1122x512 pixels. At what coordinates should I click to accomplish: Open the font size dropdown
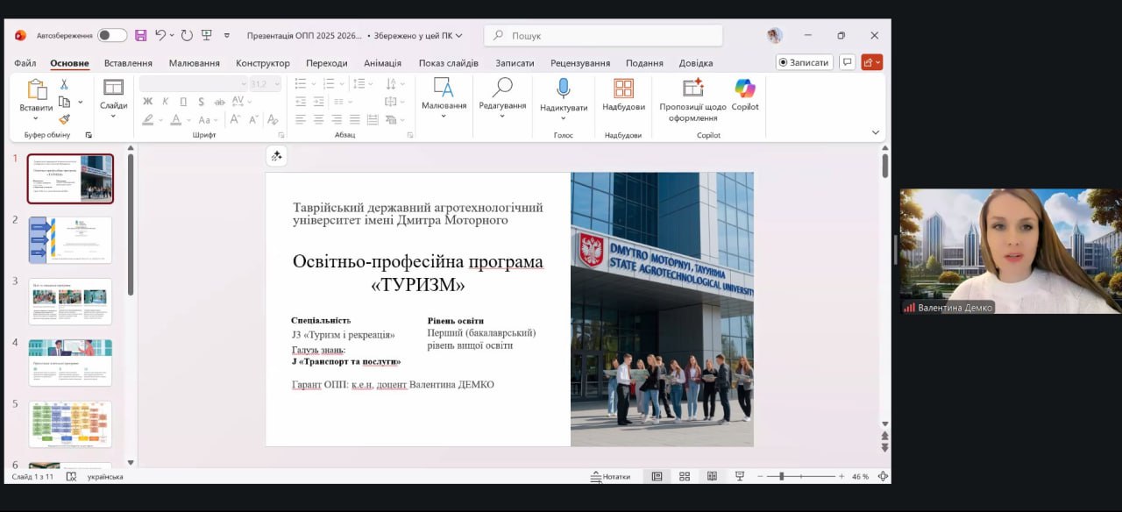click(277, 84)
